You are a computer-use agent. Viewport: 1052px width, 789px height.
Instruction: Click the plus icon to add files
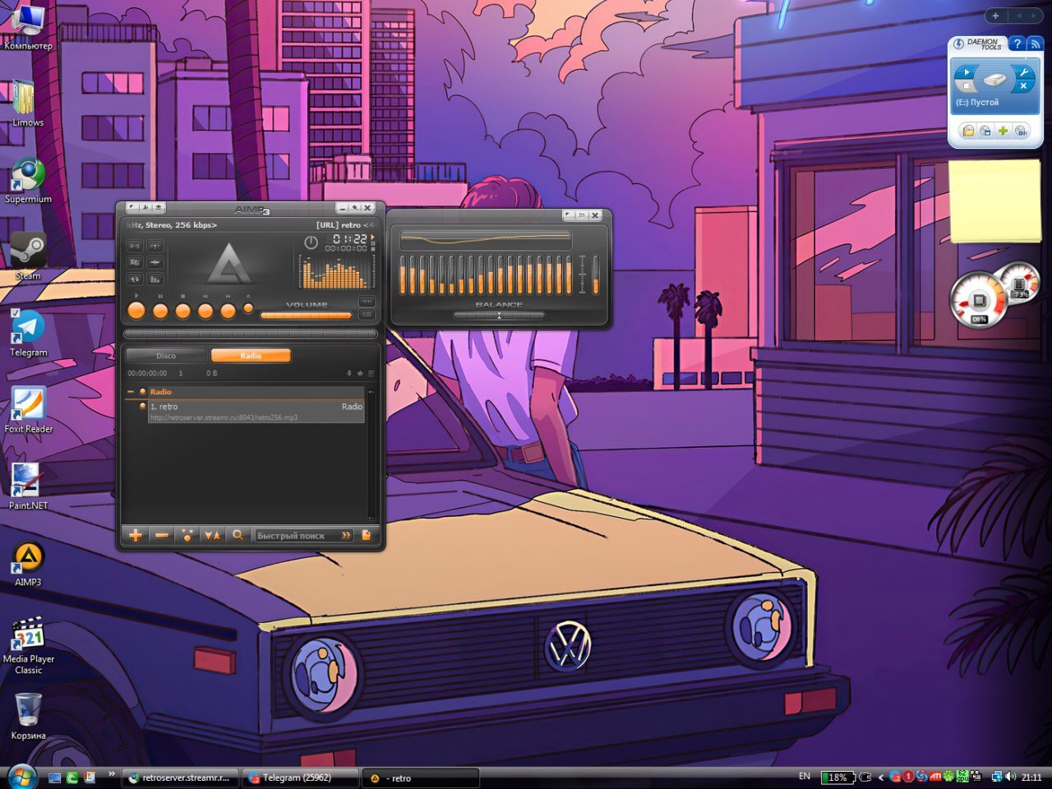(x=136, y=535)
